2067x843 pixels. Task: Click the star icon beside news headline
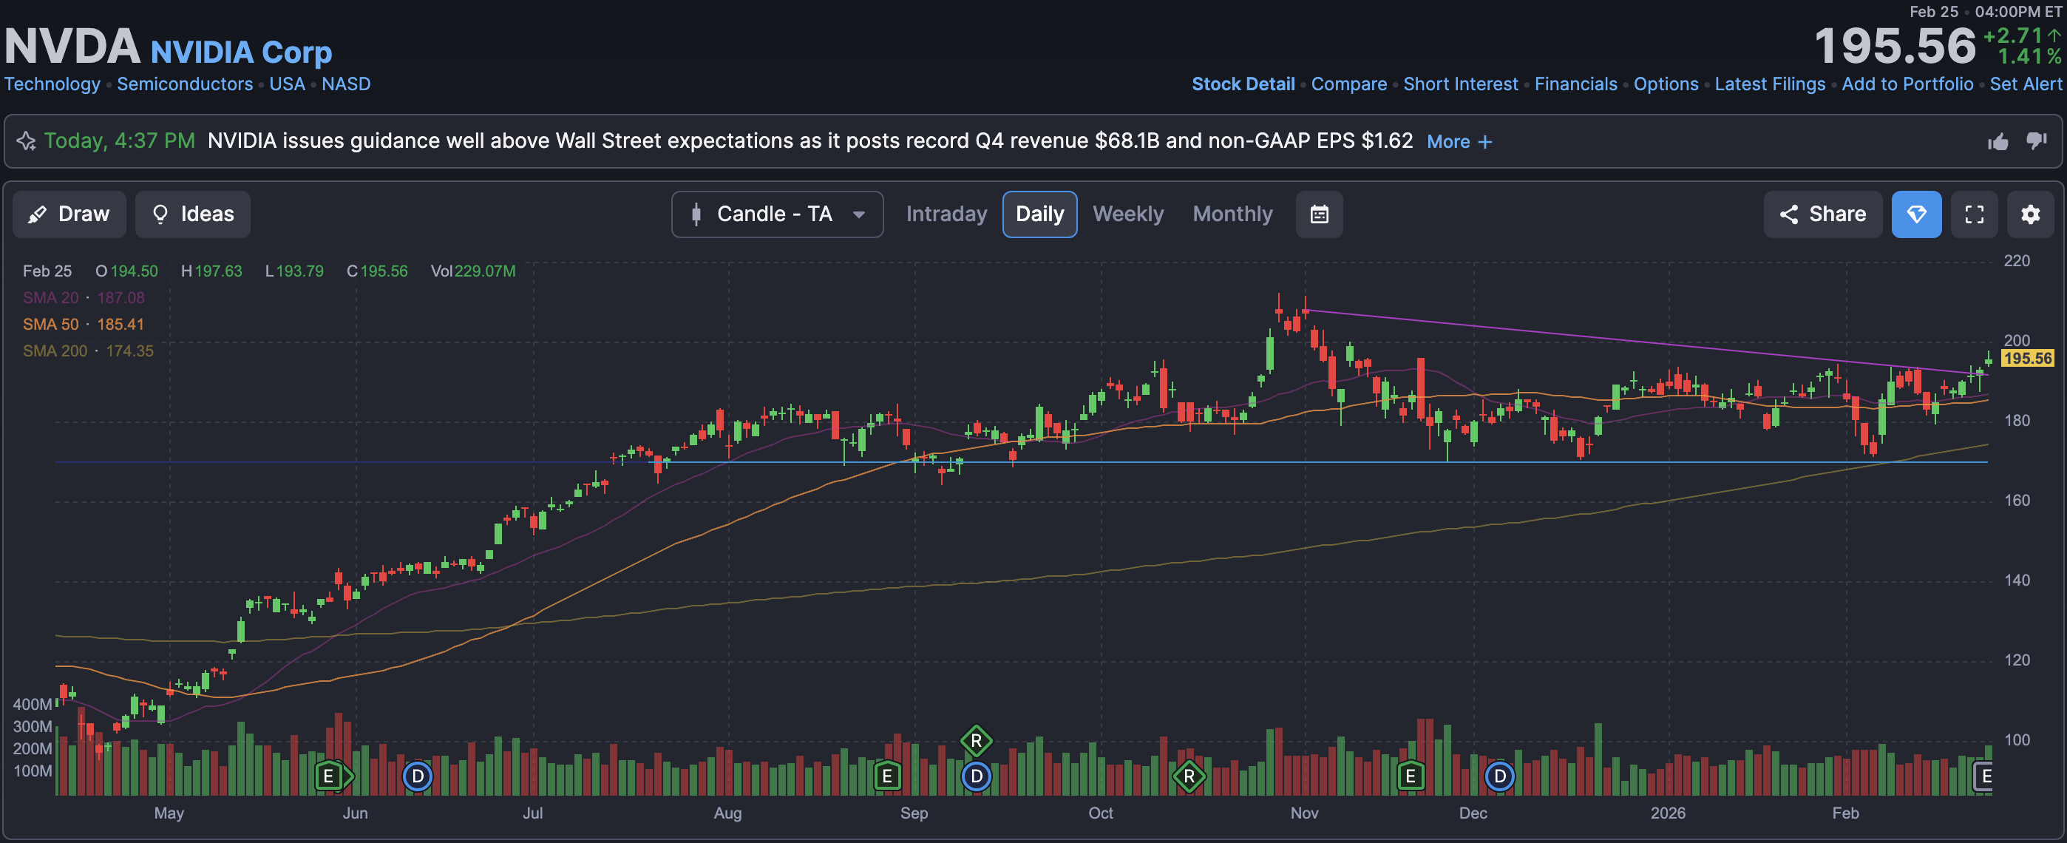[27, 141]
